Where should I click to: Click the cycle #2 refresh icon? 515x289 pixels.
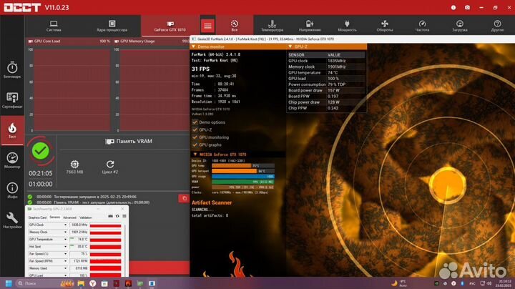pyautogui.click(x=110, y=164)
